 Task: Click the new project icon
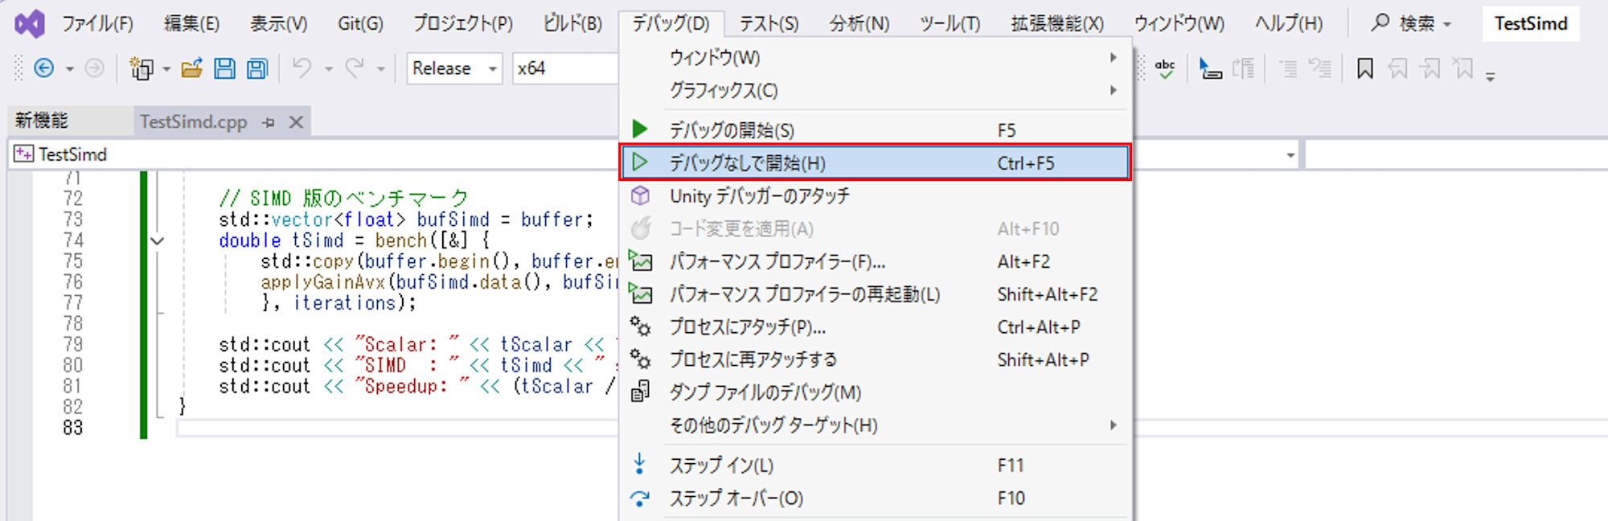[x=142, y=69]
